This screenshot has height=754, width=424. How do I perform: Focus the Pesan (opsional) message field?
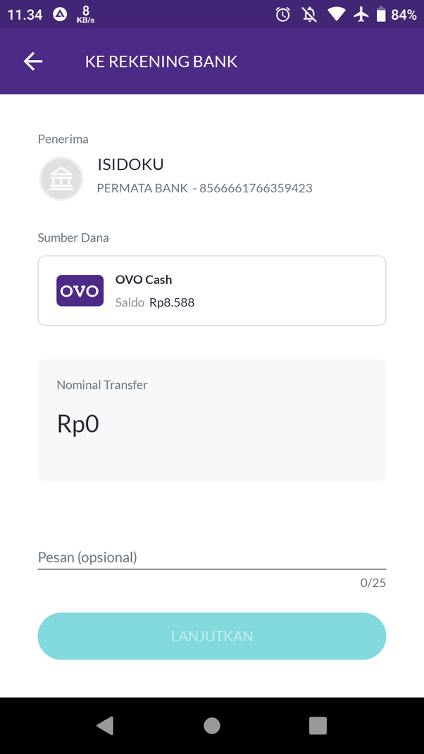point(211,557)
